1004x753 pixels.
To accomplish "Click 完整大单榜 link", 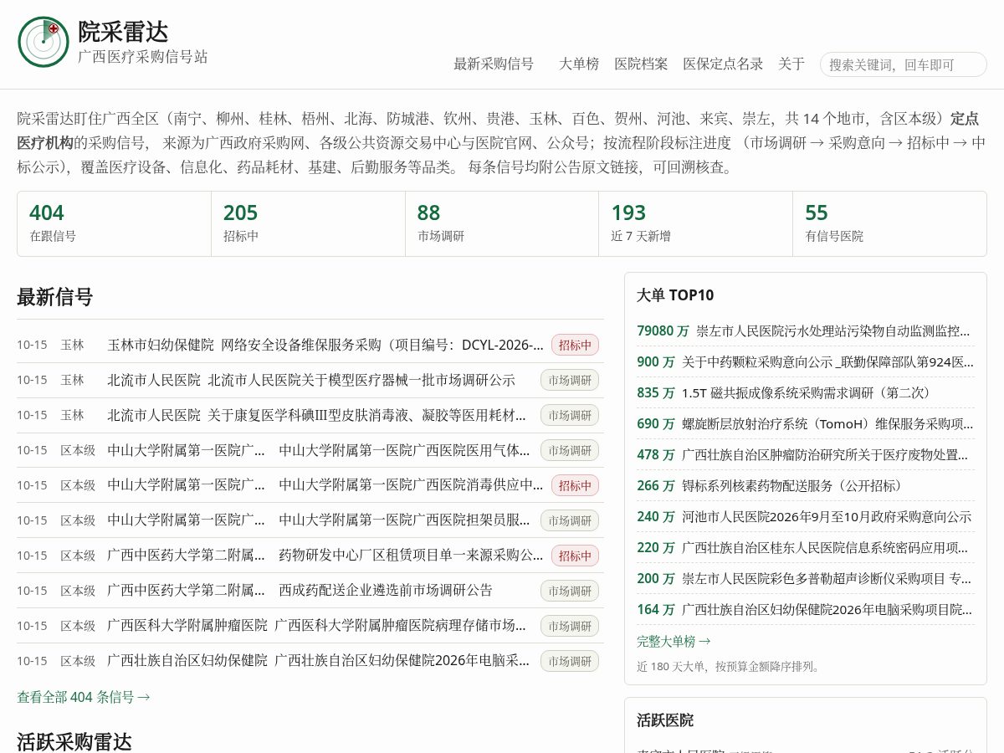I will point(674,642).
